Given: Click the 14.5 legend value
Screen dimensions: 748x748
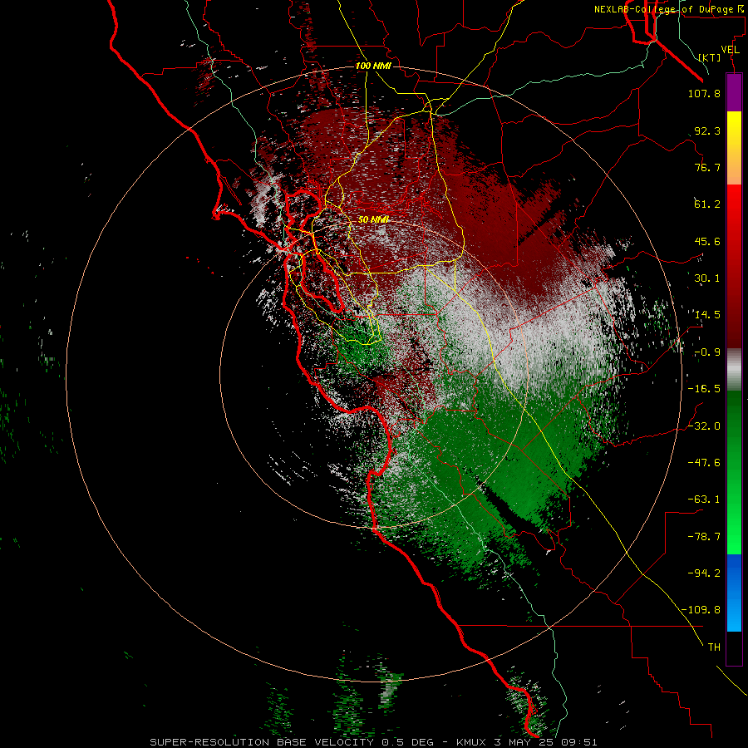Looking at the screenshot, I should (707, 315).
